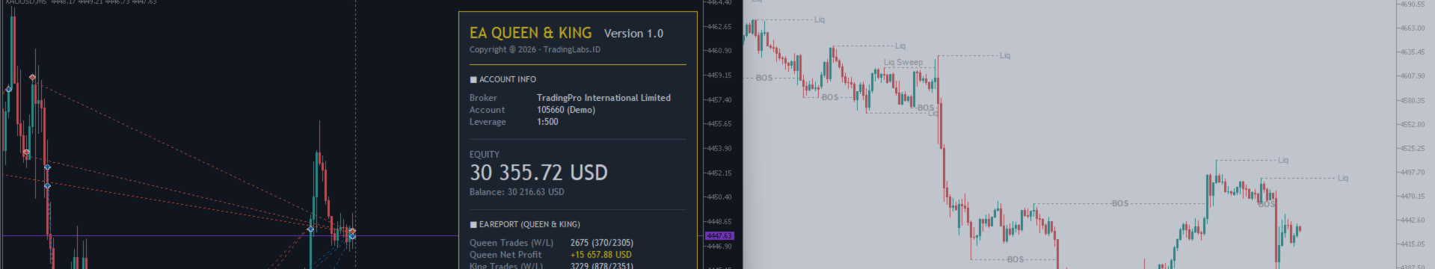Screen dimensions: 1435x269
Task: Click 4453.90 on the left price axis
Action: (719, 149)
